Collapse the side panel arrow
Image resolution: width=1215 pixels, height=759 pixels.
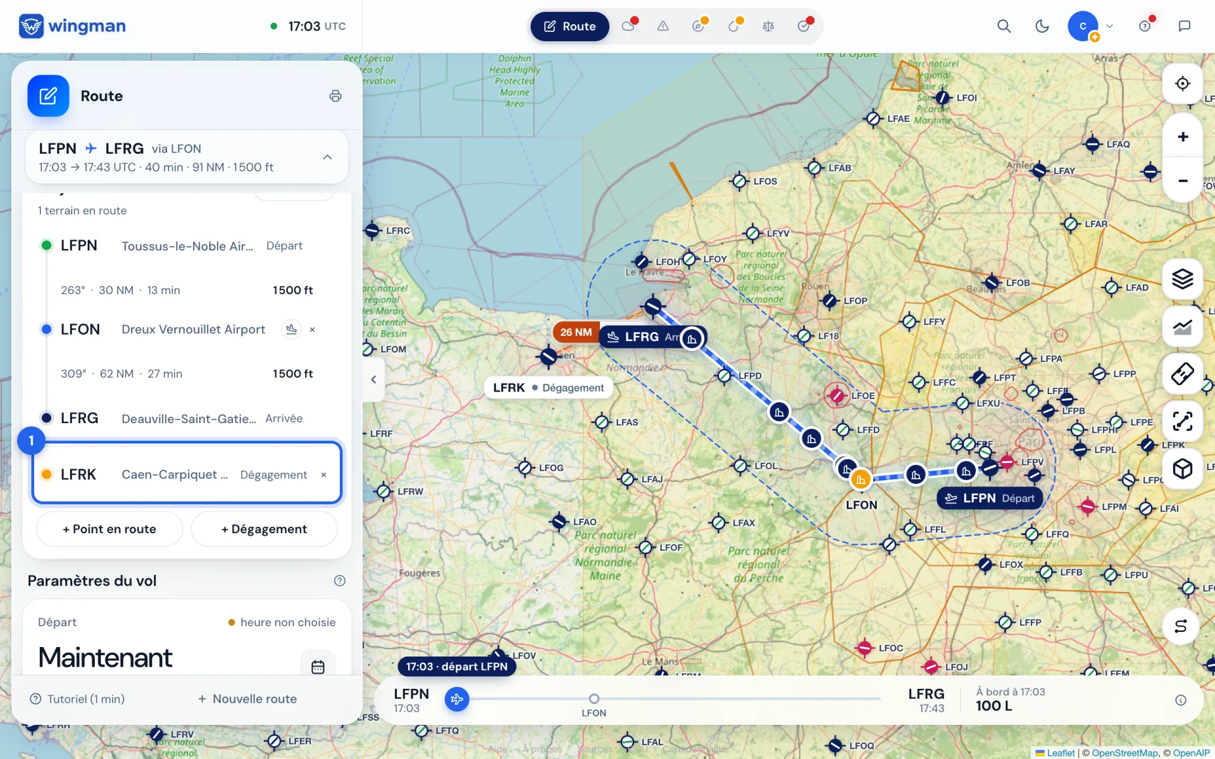click(373, 379)
